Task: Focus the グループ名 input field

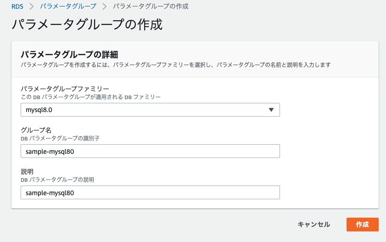Action: 150,152
